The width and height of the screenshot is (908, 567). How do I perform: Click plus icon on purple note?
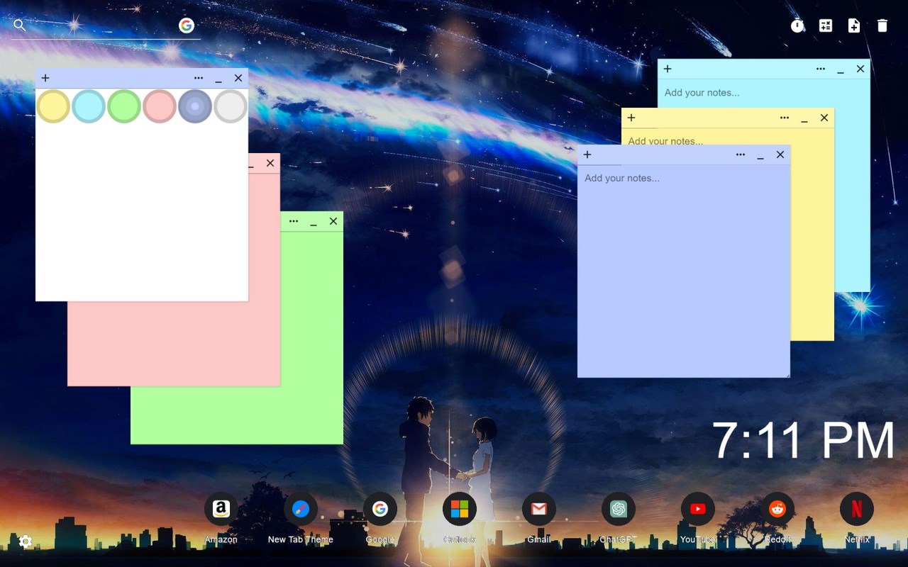[x=587, y=155]
